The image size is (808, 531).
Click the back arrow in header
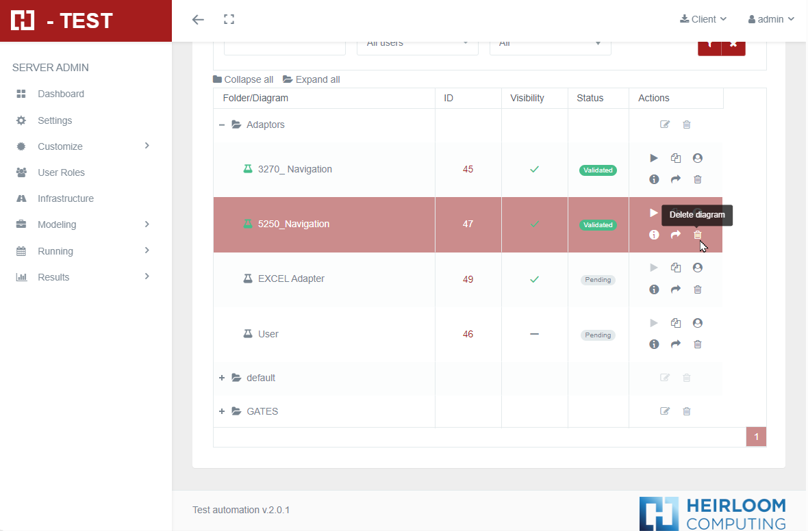click(198, 20)
